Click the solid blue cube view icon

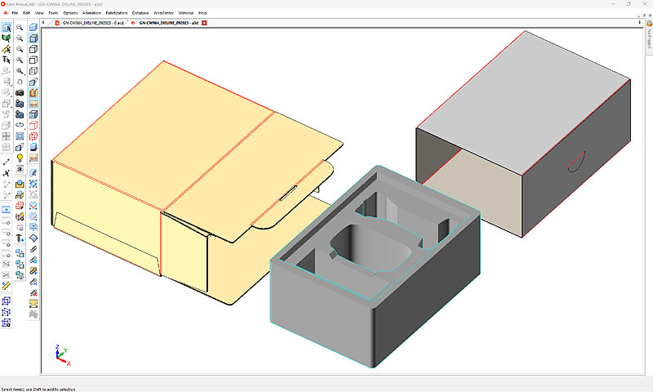pyautogui.click(x=33, y=28)
